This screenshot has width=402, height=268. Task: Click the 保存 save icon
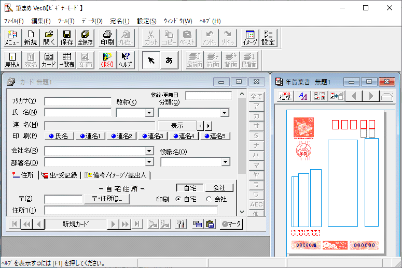tap(66, 38)
